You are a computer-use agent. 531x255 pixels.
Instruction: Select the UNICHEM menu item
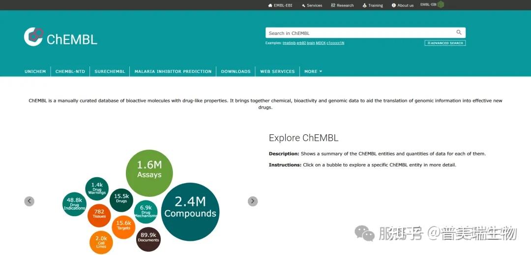tap(35, 71)
